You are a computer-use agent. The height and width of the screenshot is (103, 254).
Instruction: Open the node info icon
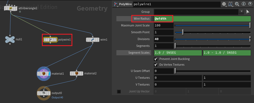click(243, 4)
